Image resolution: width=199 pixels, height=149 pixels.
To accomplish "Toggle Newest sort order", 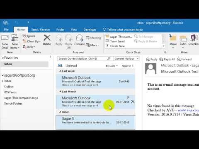I will [127, 66].
